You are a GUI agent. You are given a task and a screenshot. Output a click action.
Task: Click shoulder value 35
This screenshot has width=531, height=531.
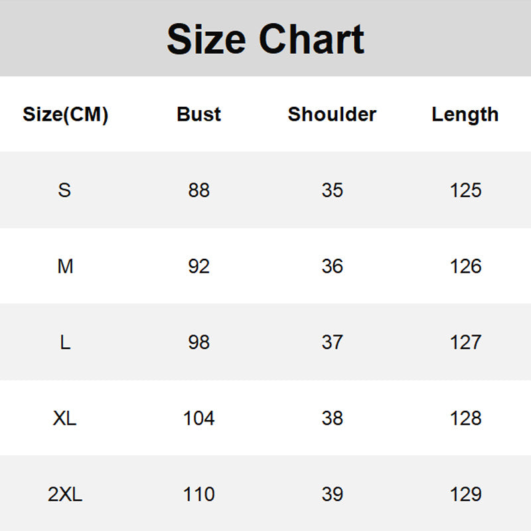332,190
